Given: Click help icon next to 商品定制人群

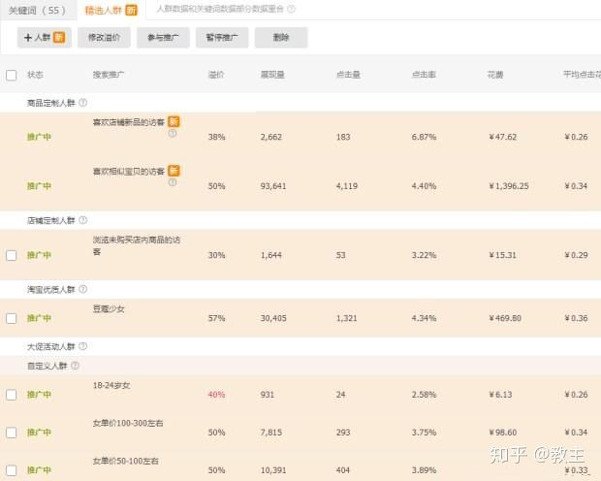Looking at the screenshot, I should (82, 102).
